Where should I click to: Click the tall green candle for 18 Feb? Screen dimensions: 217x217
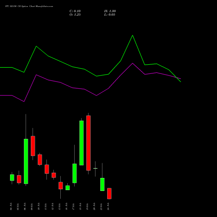pos(82,143)
